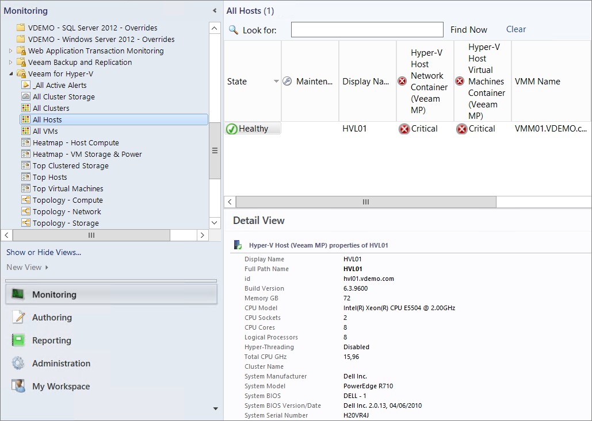Click the My Workspace icon
Viewport: 592px width, 421px height.
pos(18,387)
